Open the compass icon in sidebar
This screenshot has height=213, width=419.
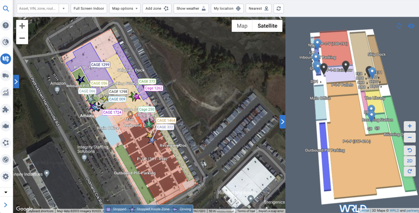coord(6,160)
